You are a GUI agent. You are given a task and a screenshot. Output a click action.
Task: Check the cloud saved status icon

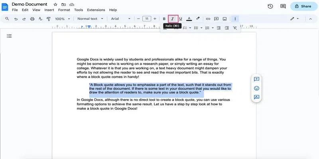(72, 4)
